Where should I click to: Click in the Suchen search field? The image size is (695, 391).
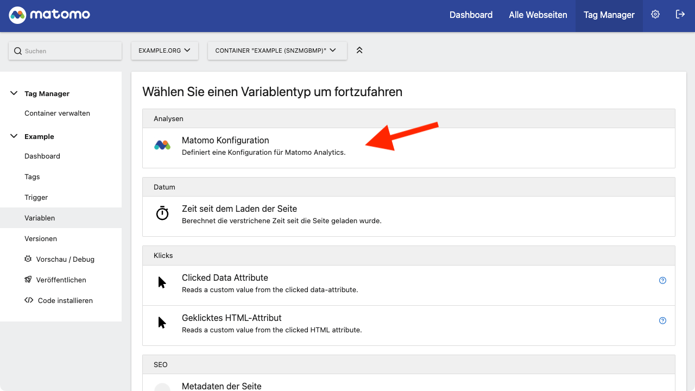point(65,51)
